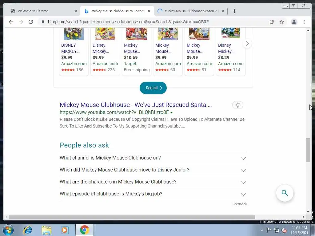
Task: Minimize the Chrome window
Action: pos(286,6)
